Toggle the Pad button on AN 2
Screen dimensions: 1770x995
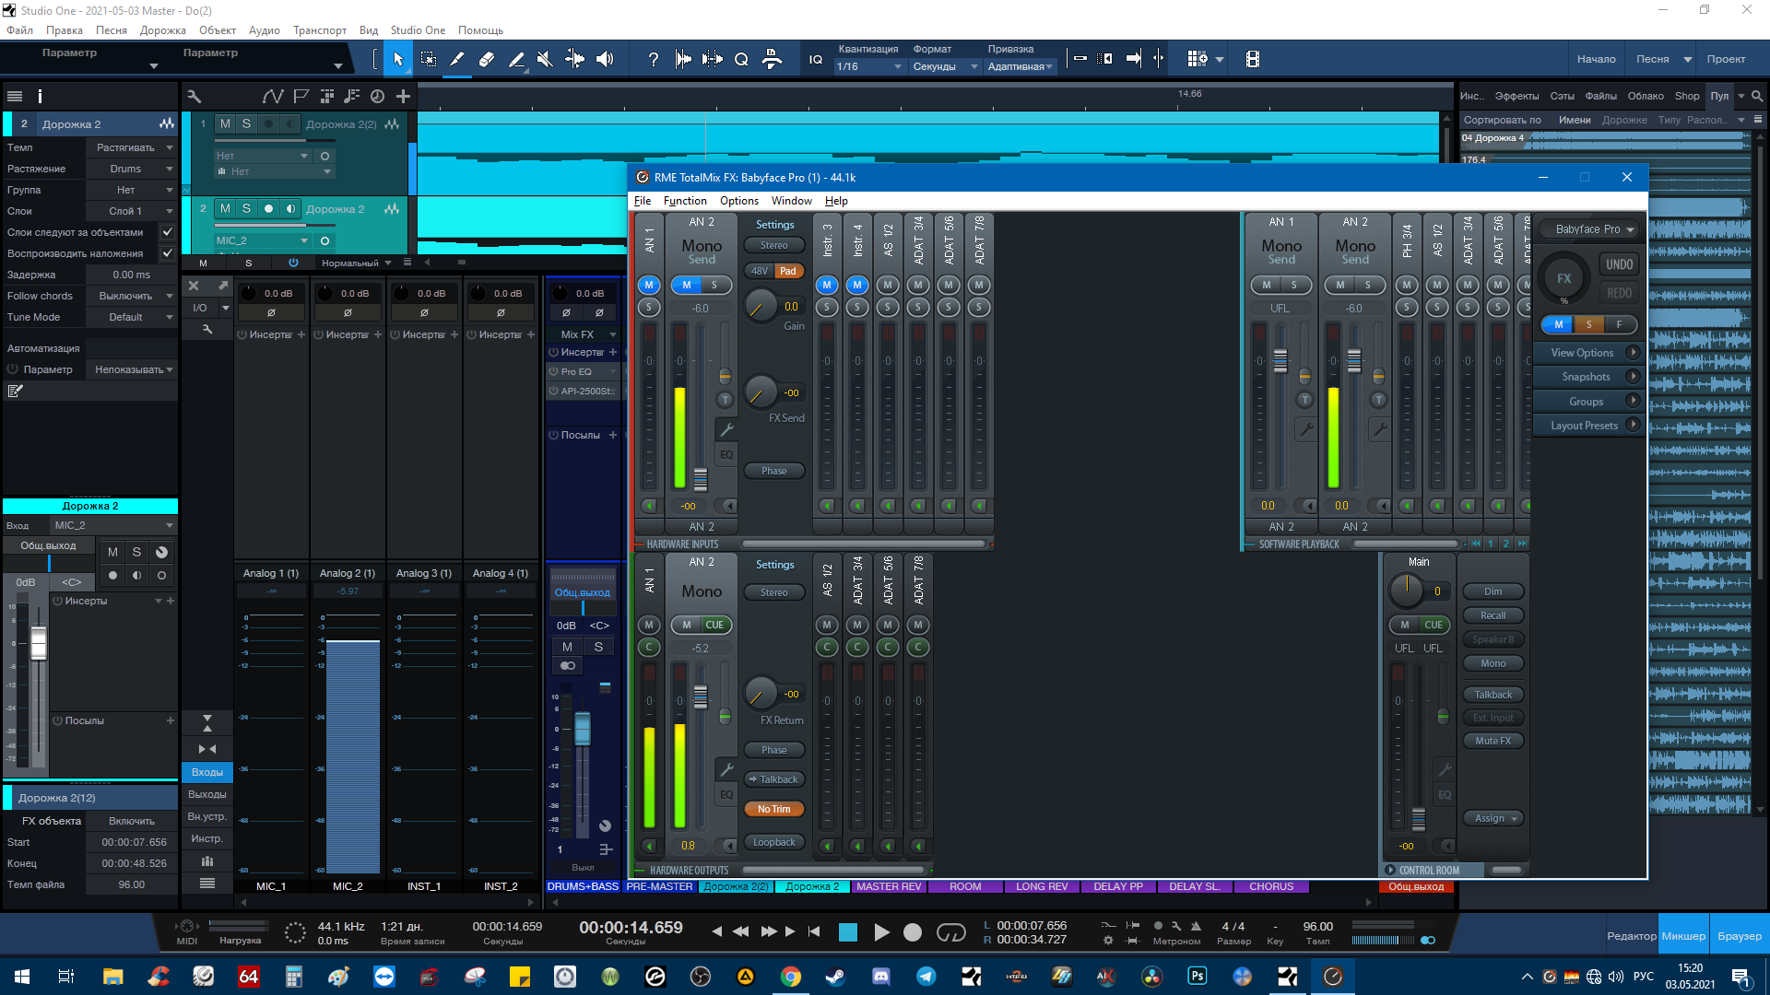click(788, 271)
